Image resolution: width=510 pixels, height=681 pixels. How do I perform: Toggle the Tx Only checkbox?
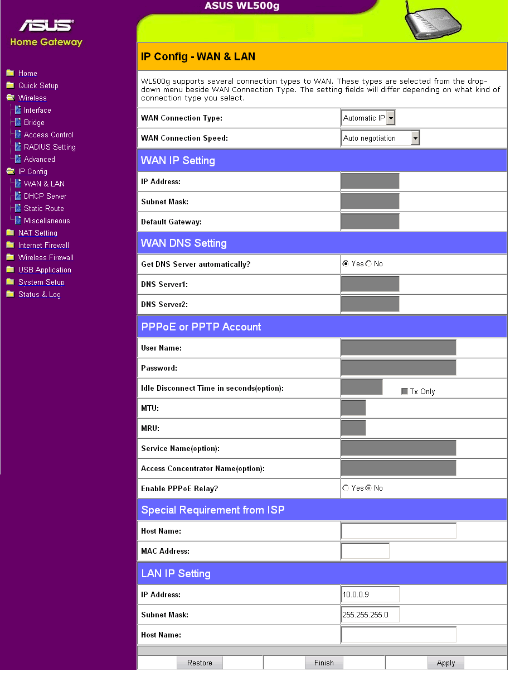coord(405,391)
